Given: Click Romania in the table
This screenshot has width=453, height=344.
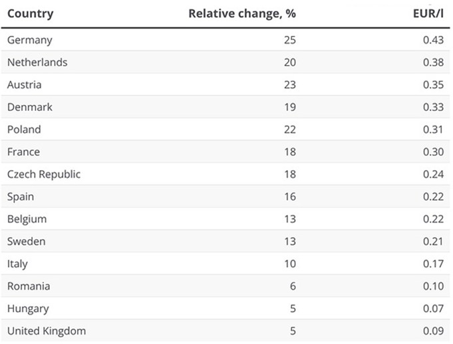Looking at the screenshot, I should [28, 286].
